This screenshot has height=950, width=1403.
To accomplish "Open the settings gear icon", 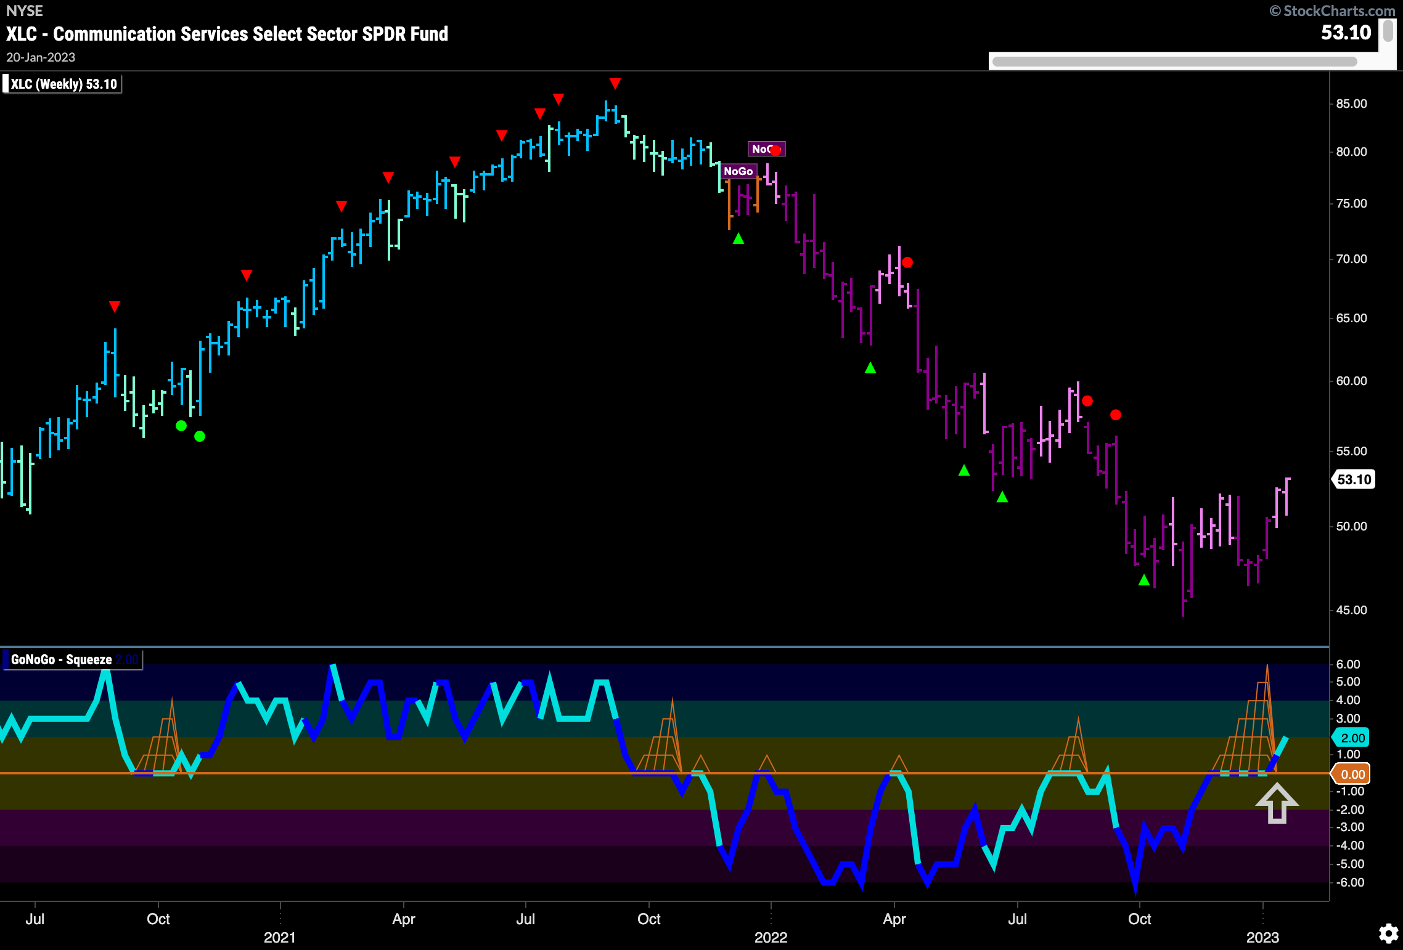I will (x=1388, y=933).
